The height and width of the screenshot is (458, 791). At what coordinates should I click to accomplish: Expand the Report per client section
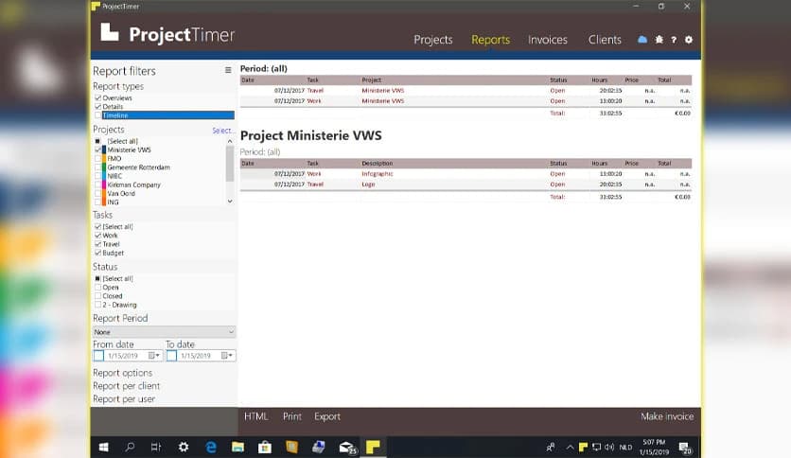point(126,386)
